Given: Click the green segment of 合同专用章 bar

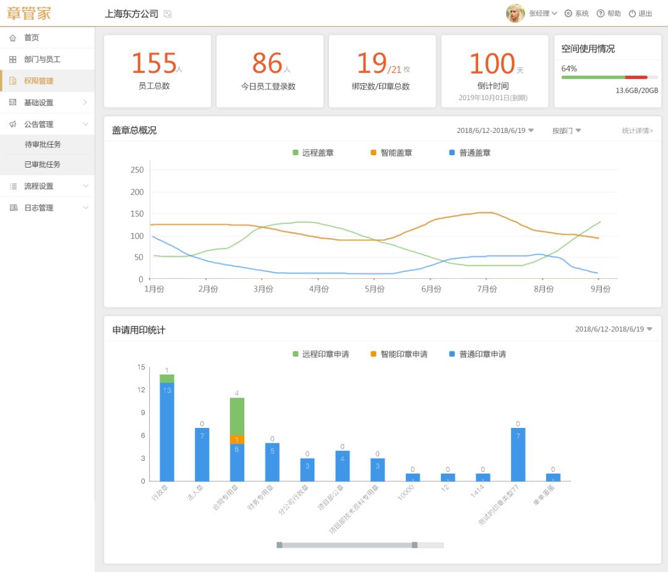Looking at the screenshot, I should (x=238, y=417).
